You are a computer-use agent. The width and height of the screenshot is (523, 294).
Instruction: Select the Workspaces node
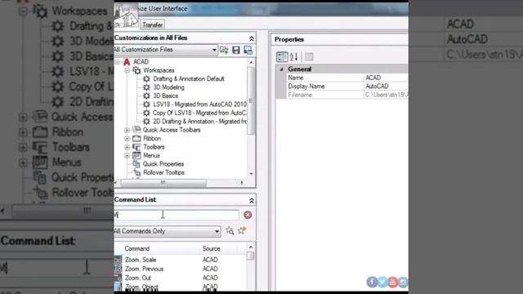tap(159, 70)
